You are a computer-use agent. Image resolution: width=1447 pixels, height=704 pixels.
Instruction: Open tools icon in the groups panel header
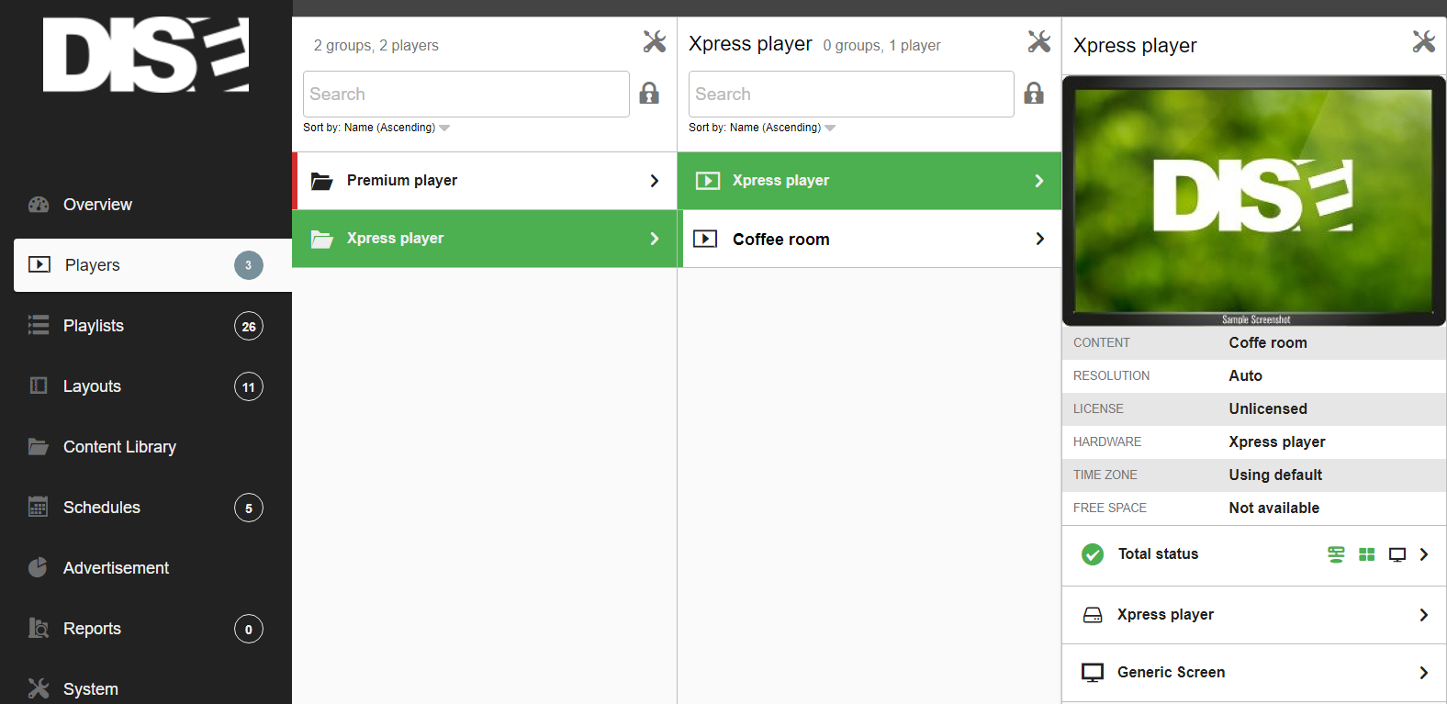tap(655, 41)
